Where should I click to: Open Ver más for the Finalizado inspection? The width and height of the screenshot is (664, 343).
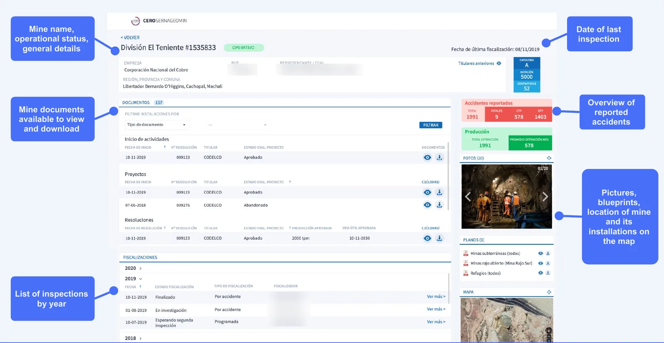pos(436,297)
